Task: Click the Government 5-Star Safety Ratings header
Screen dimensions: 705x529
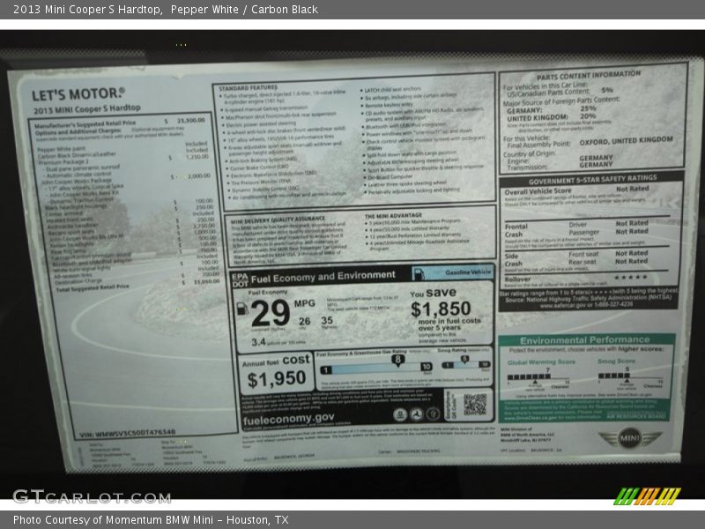Action: [591, 180]
